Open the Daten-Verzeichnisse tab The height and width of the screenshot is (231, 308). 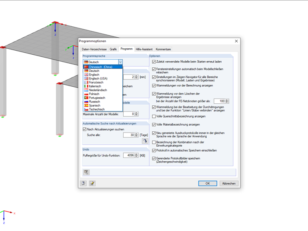tap(94, 49)
